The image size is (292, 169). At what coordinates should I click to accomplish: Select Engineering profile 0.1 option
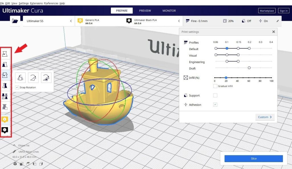227,61
